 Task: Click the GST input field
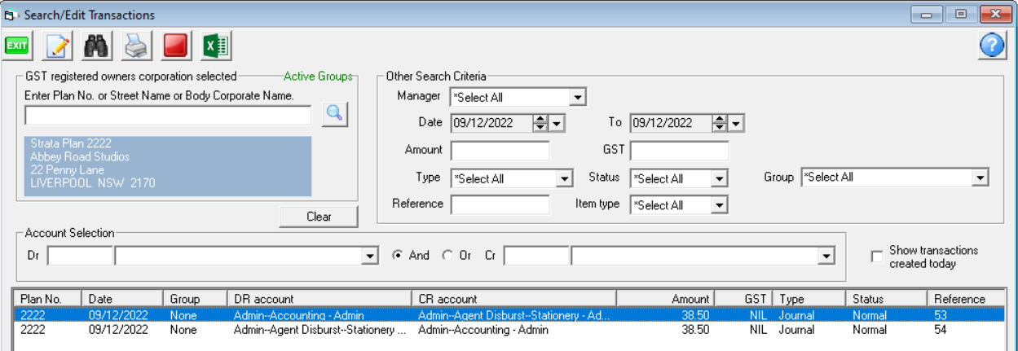tap(680, 151)
